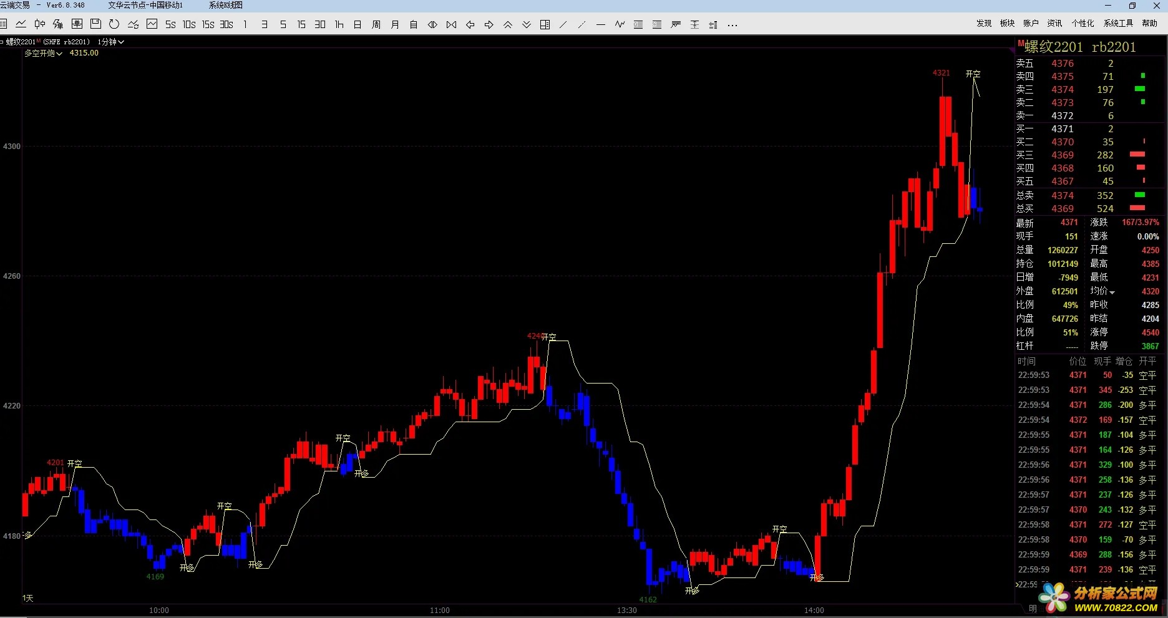Click the indicator bars with arrow icon
Screen dimensions: 1168x618
[713, 24]
